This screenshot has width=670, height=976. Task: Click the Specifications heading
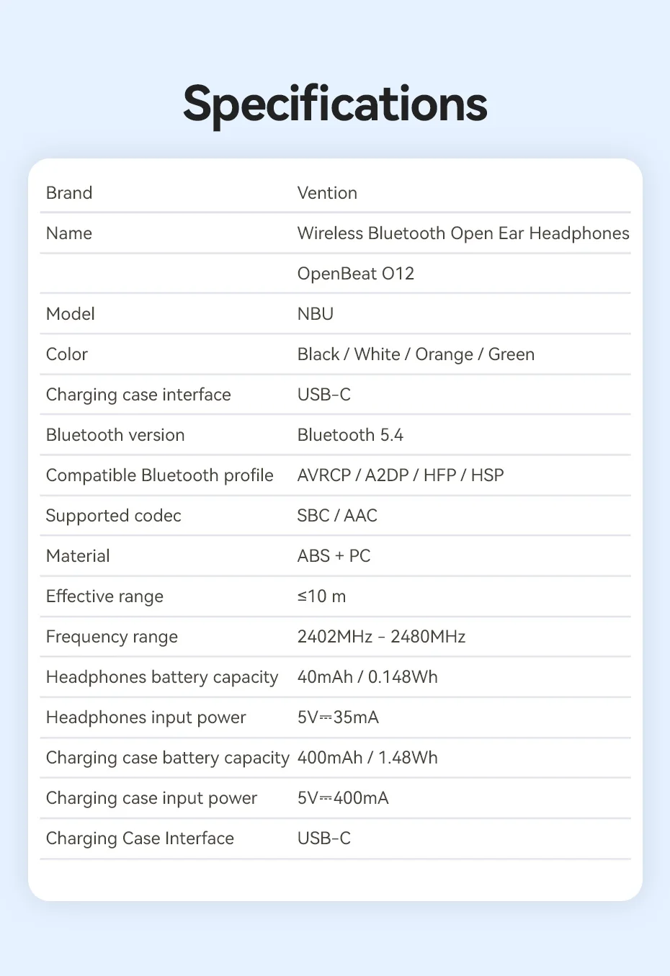click(335, 104)
